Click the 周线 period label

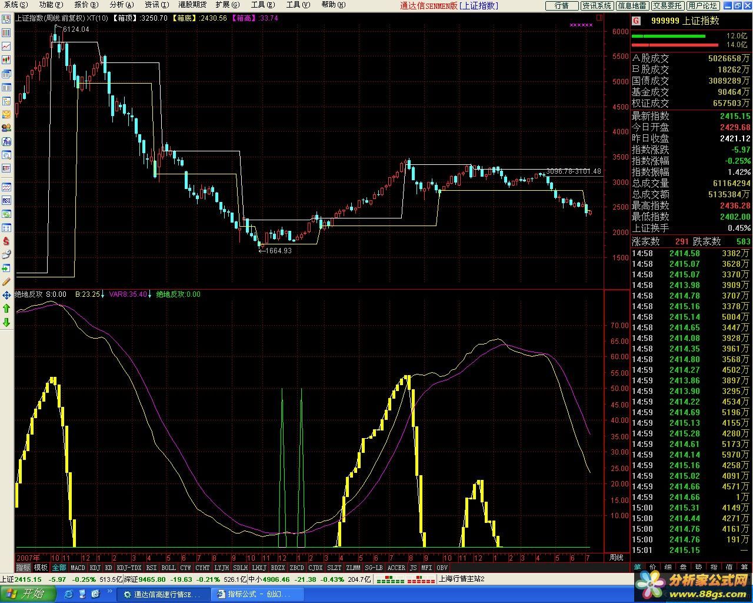point(616,557)
